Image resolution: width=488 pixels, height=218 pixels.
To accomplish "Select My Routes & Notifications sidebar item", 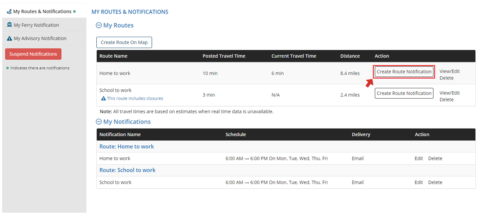I will click(x=42, y=12).
